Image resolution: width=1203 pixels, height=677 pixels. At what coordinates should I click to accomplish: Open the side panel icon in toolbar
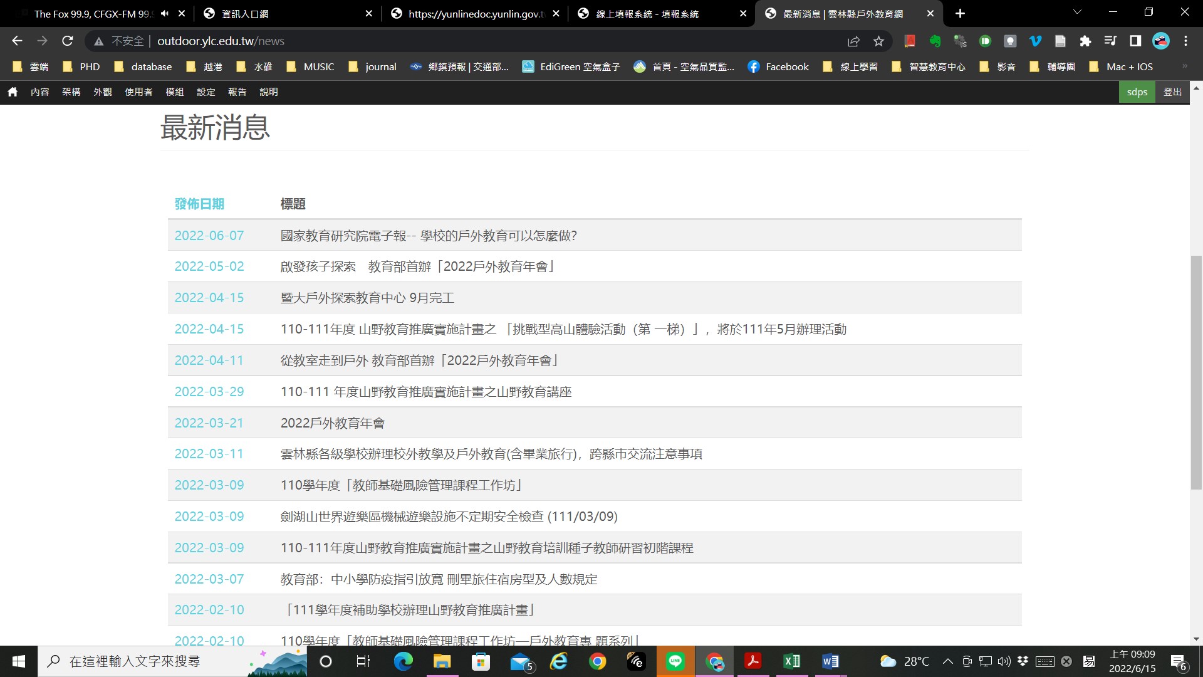[x=1135, y=41]
